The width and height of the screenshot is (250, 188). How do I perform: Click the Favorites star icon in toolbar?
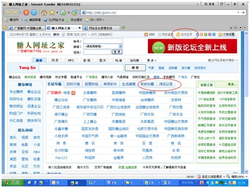pos(52,12)
